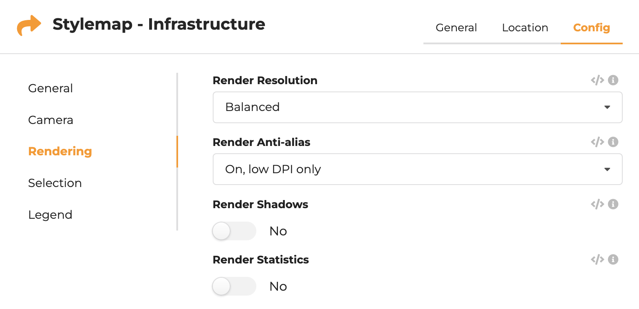639x309 pixels.
Task: Click the code editor icon for Render Statistics
Action: point(597,259)
